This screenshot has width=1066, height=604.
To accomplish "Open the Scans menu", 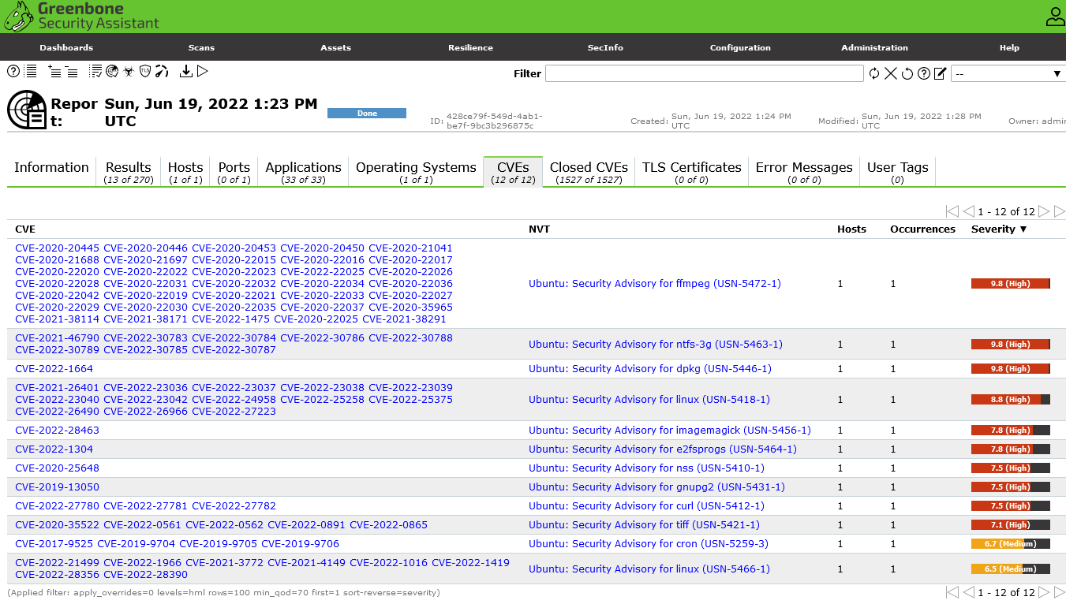I will click(201, 47).
